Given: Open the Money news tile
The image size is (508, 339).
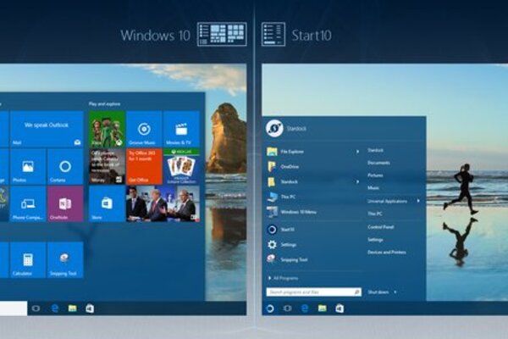Looking at the screenshot, I should coord(107,167).
